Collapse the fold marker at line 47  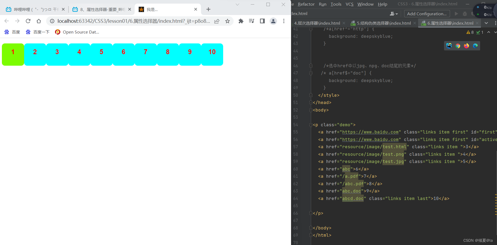click(311, 73)
